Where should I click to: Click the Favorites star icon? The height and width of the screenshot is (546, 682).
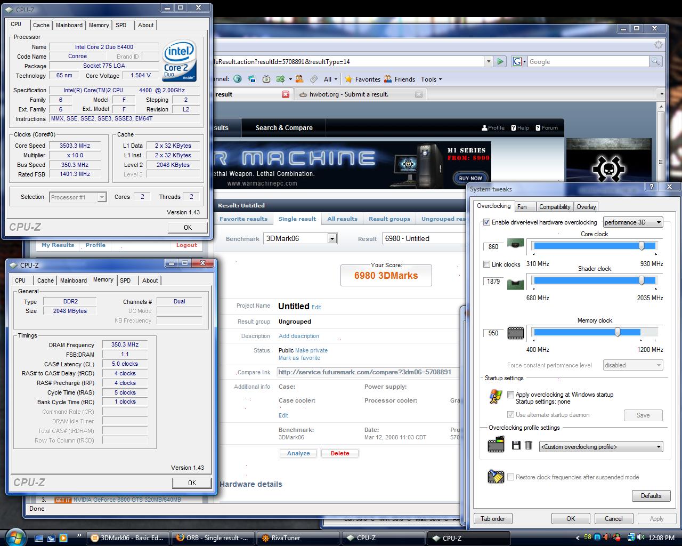pos(348,79)
